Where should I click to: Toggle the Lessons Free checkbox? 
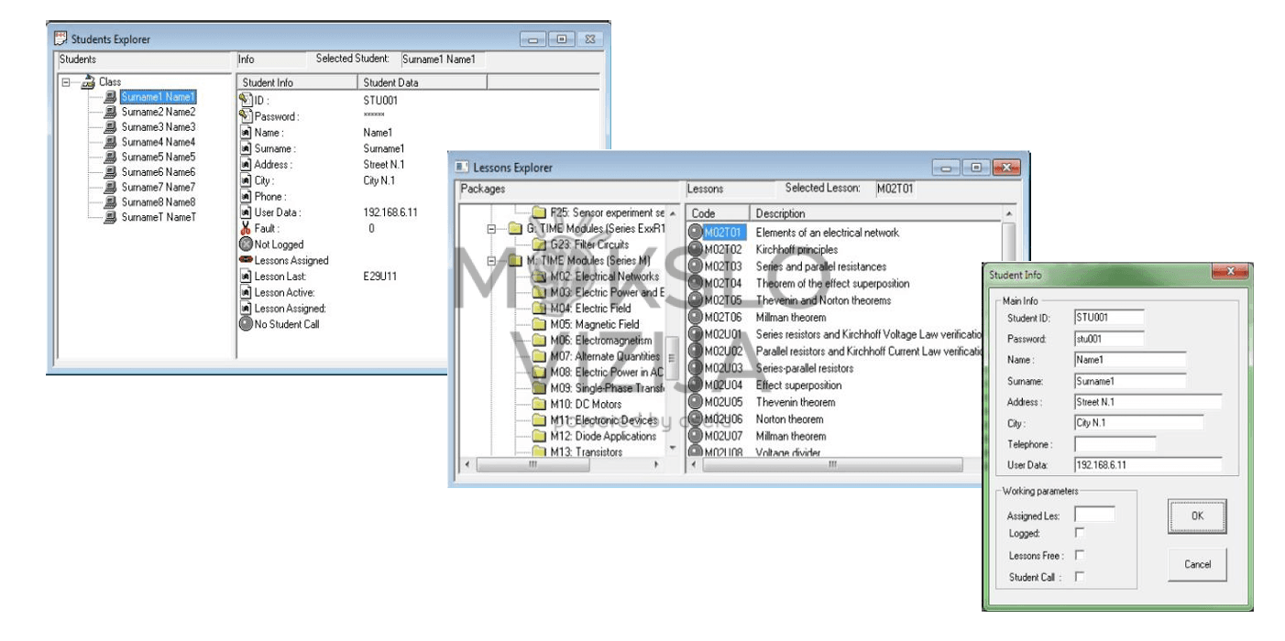coord(1080,555)
